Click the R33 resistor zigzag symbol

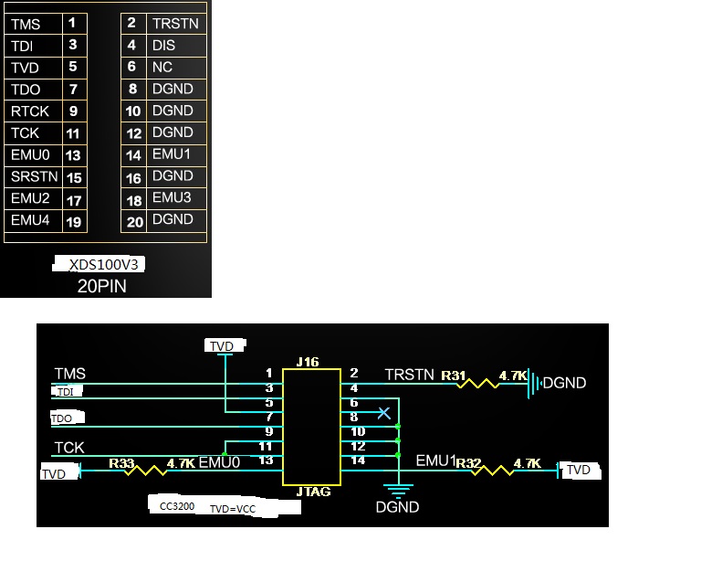click(x=145, y=471)
